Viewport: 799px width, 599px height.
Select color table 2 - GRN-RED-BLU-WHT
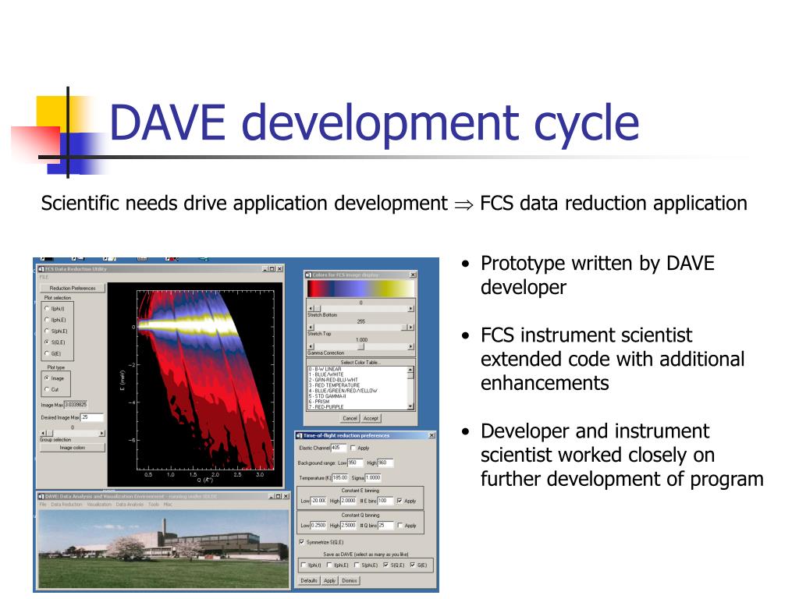333,380
